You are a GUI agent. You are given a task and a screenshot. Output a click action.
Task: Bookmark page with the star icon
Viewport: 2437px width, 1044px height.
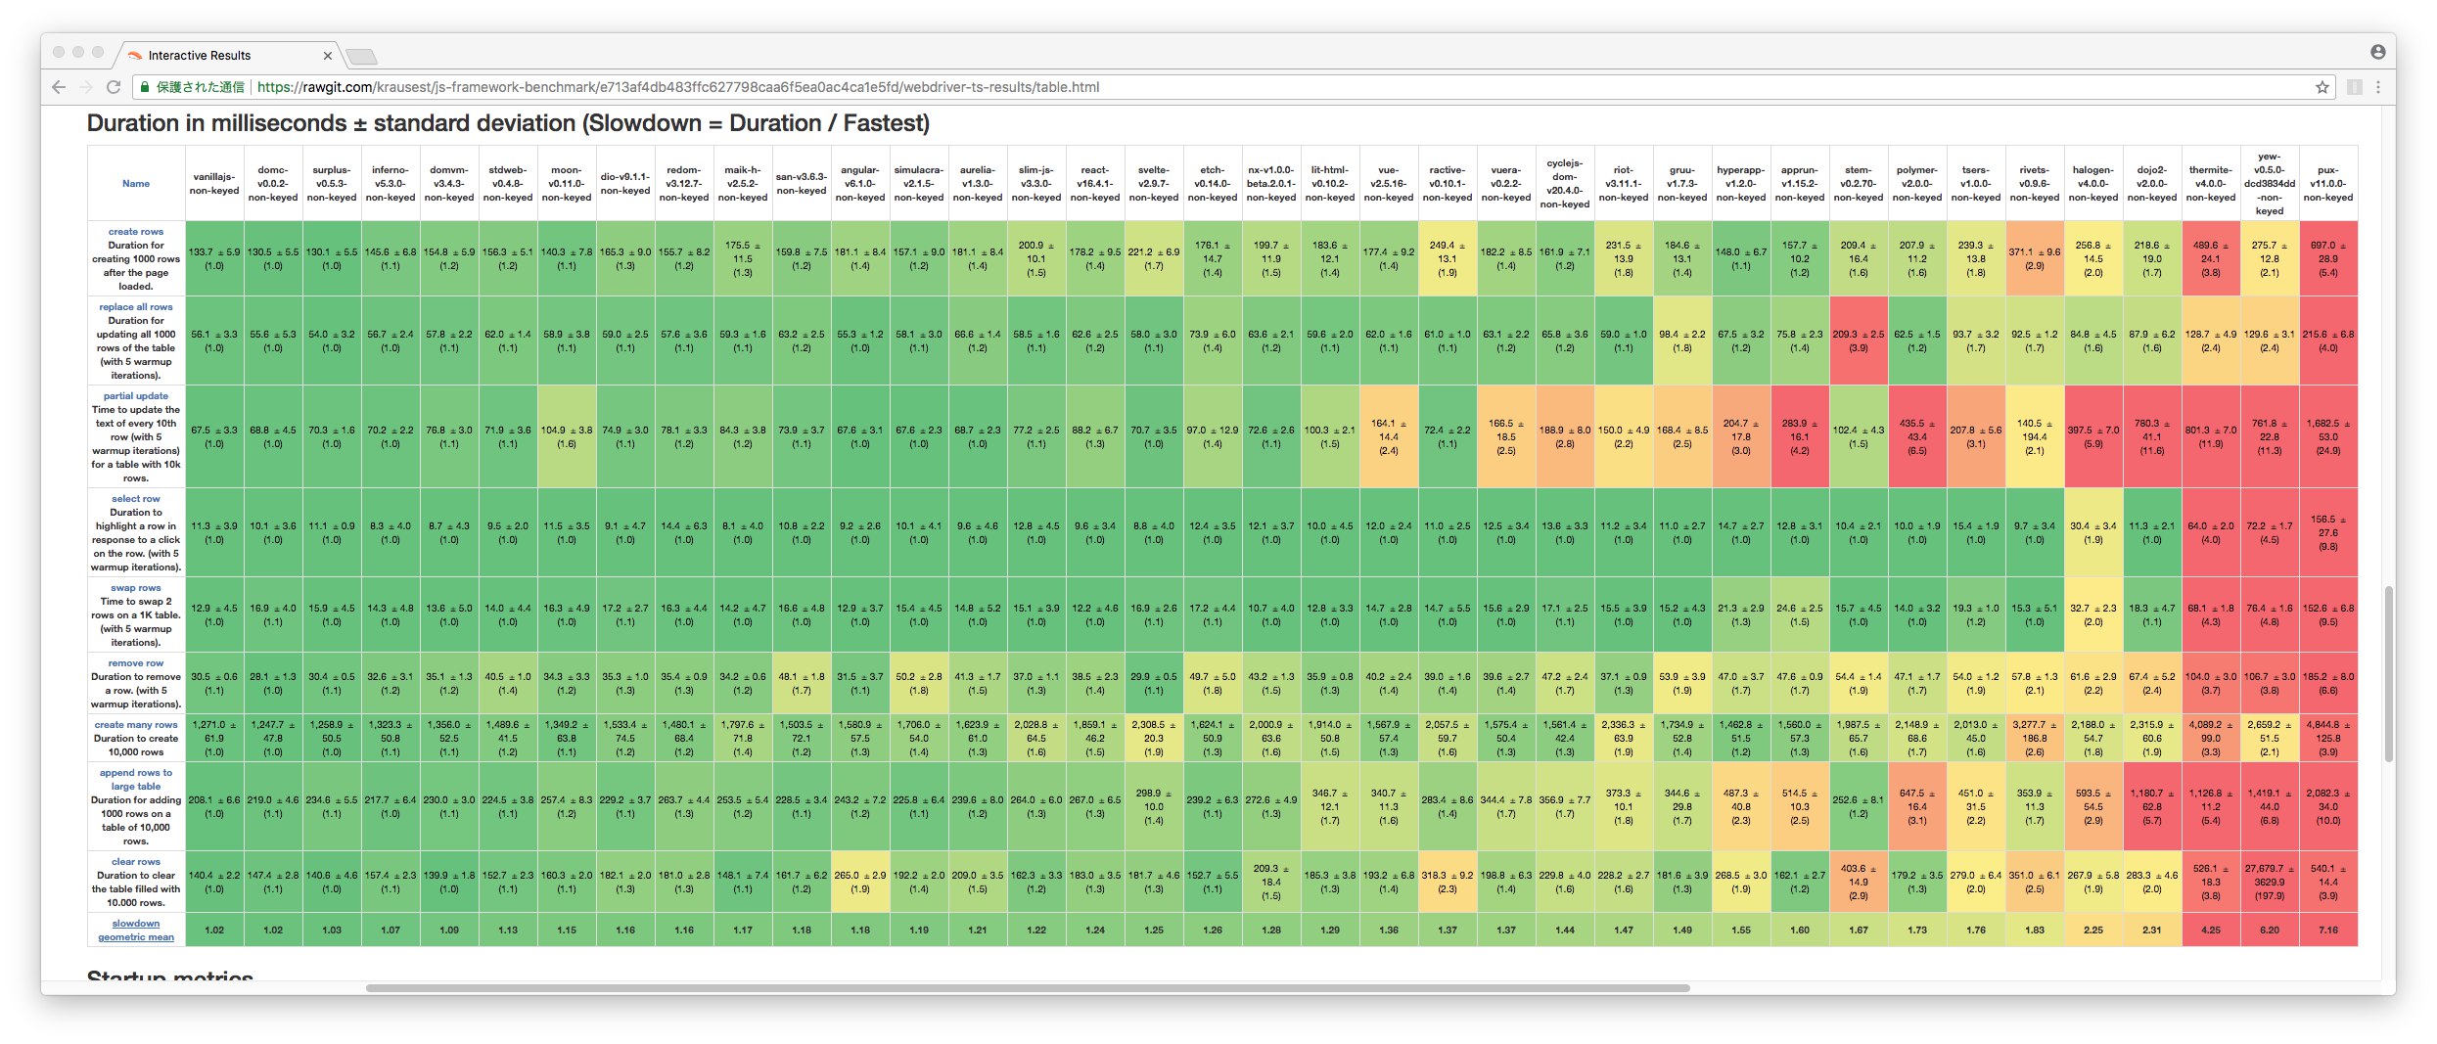pos(2322,87)
